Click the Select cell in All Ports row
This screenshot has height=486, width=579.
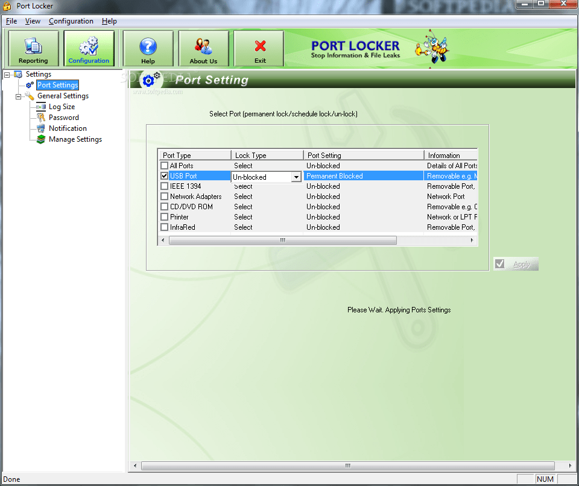pyautogui.click(x=243, y=165)
